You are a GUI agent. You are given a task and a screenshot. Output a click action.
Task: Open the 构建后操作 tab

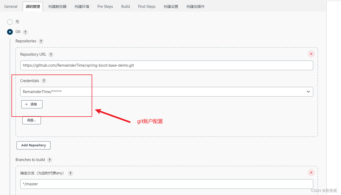(x=196, y=7)
